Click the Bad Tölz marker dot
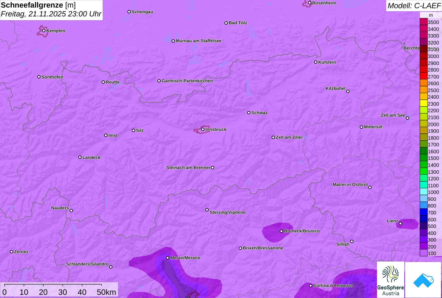Viewport: 442px width, 298px height. point(226,23)
